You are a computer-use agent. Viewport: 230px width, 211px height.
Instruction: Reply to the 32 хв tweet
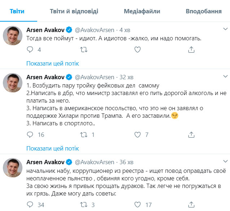pyautogui.click(x=30, y=135)
